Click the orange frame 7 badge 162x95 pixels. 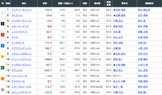pos(3,79)
